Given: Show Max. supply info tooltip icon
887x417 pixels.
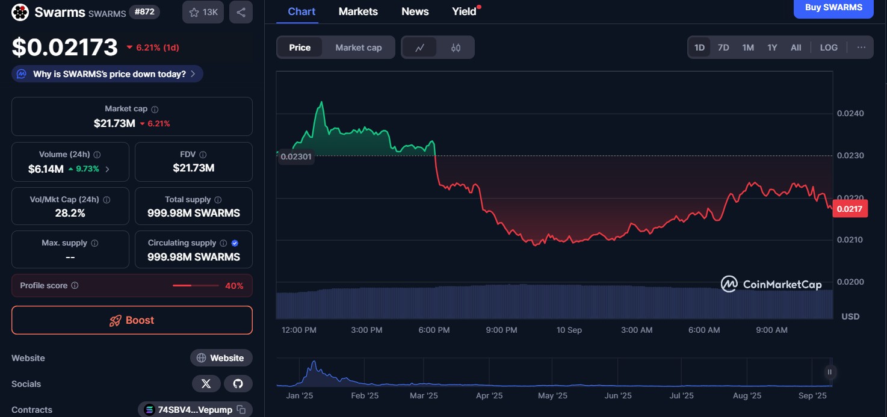Looking at the screenshot, I should click(94, 243).
